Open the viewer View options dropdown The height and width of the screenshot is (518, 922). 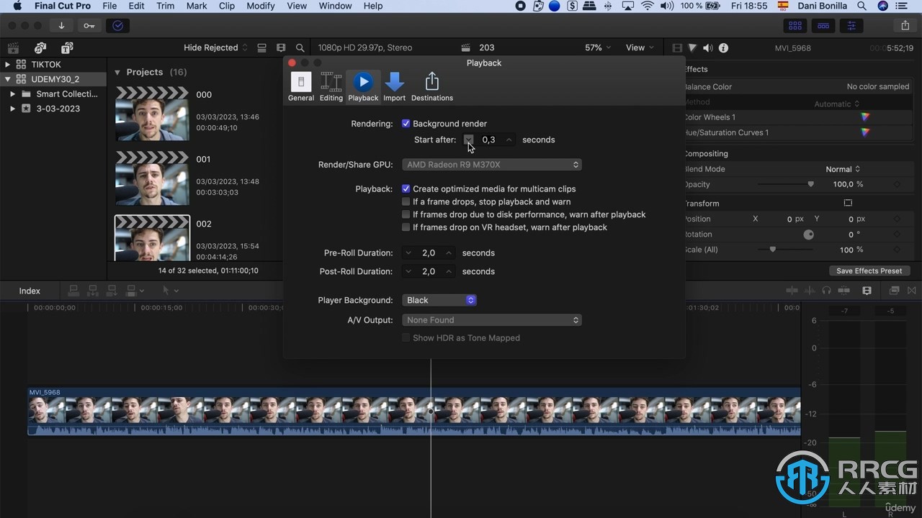pos(640,47)
